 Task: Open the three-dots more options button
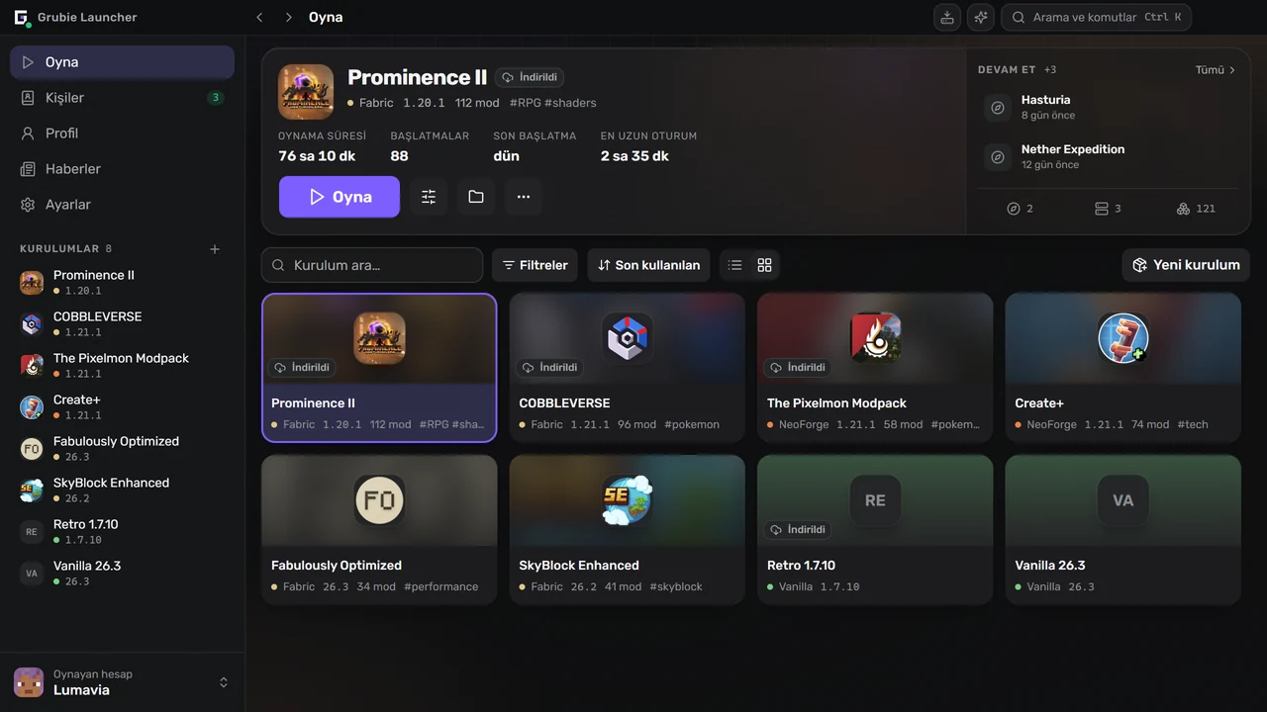tap(524, 197)
